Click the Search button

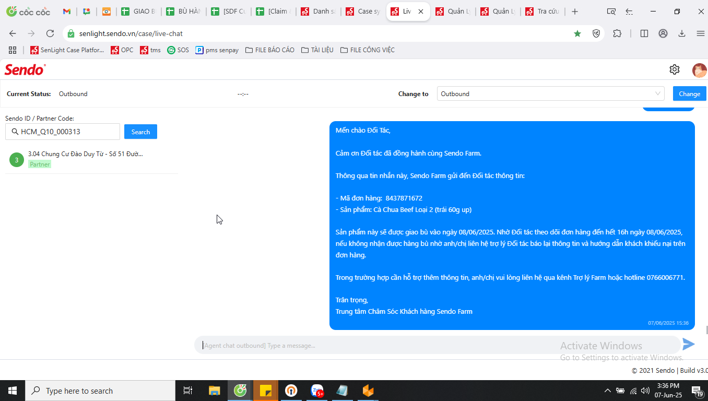point(140,132)
